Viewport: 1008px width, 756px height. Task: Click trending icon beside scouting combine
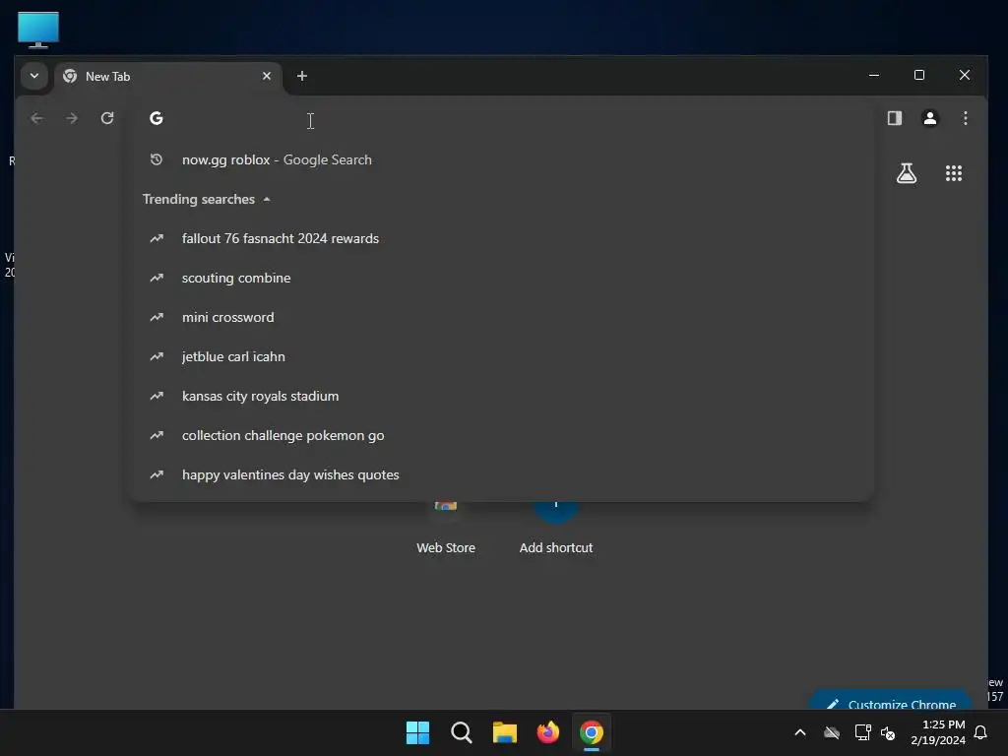coord(157,278)
